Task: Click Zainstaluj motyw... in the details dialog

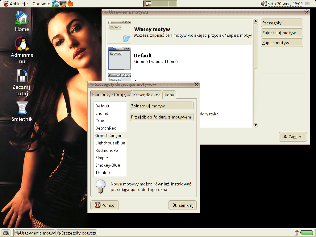Action: (161, 106)
